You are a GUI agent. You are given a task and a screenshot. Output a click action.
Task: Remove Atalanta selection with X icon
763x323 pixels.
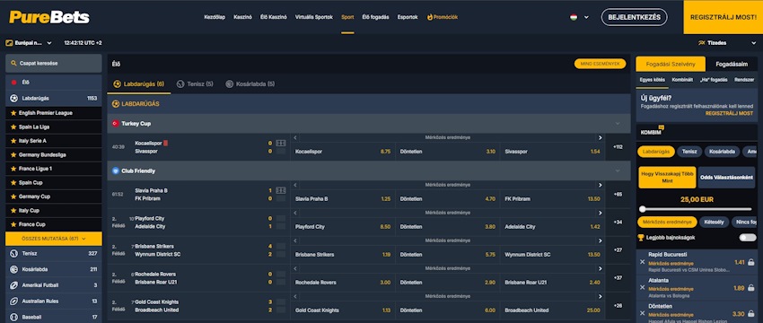point(643,287)
